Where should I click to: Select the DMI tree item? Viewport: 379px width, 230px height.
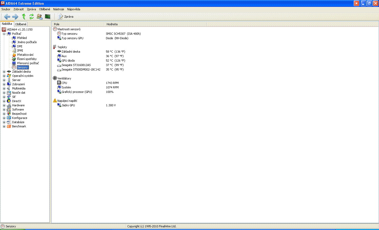click(x=20, y=46)
